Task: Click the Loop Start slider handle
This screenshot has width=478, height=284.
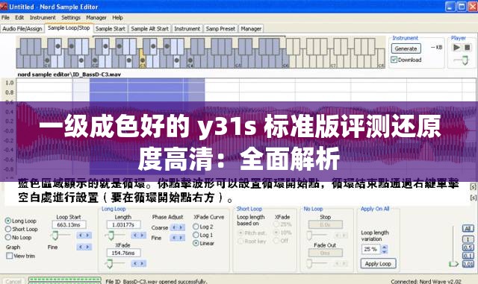Action: (x=55, y=236)
